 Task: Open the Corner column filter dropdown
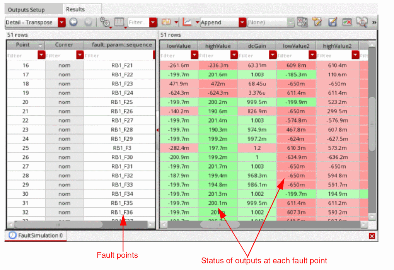[80, 55]
